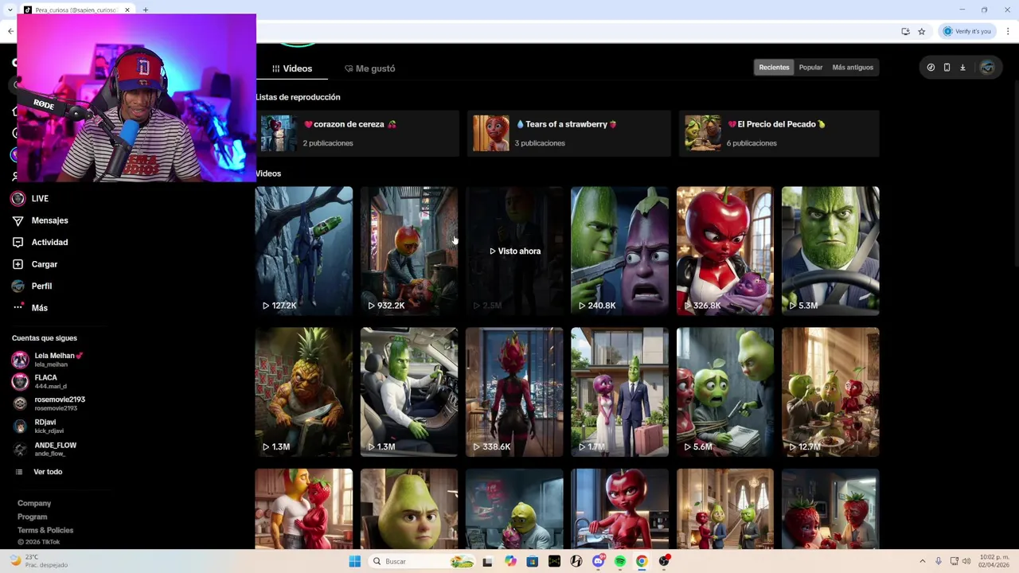Play the pineapple video with 1.3M views
Screen dimensions: 1019x573
click(x=303, y=392)
